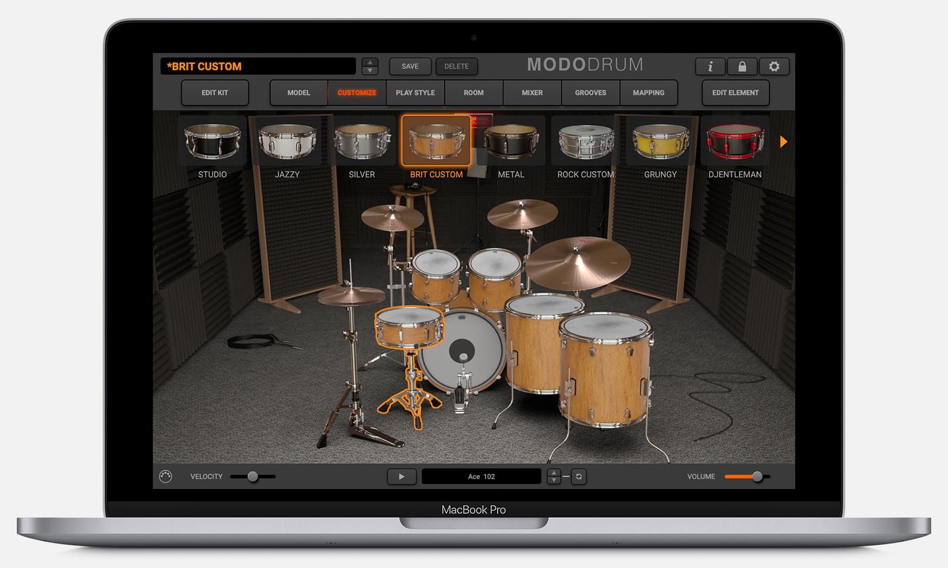The height and width of the screenshot is (568, 948).
Task: Click the EDIT ELEMENT button
Action: [x=735, y=93]
